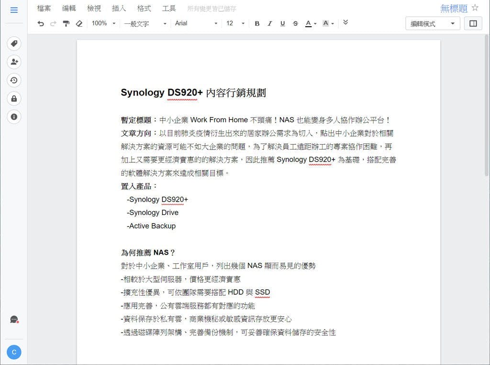Click the user avatar C button
The image size is (490, 365).
14,352
